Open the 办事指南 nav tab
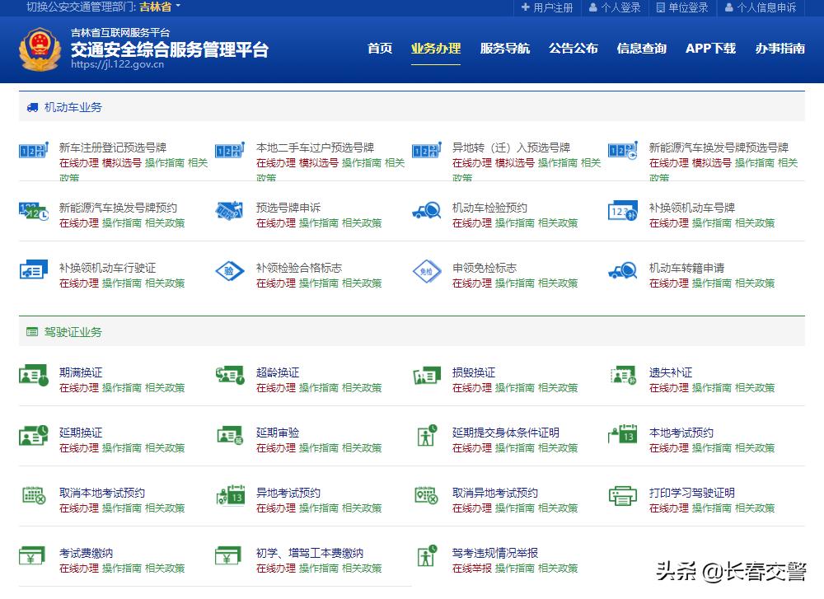824x599 pixels. click(780, 49)
